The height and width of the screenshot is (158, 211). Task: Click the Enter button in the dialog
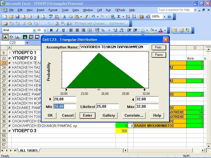(x=88, y=115)
